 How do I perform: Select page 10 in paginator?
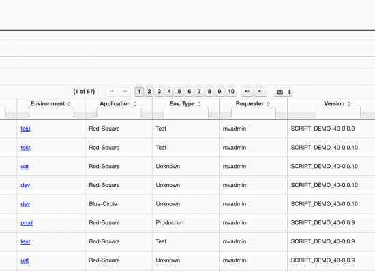tap(231, 92)
